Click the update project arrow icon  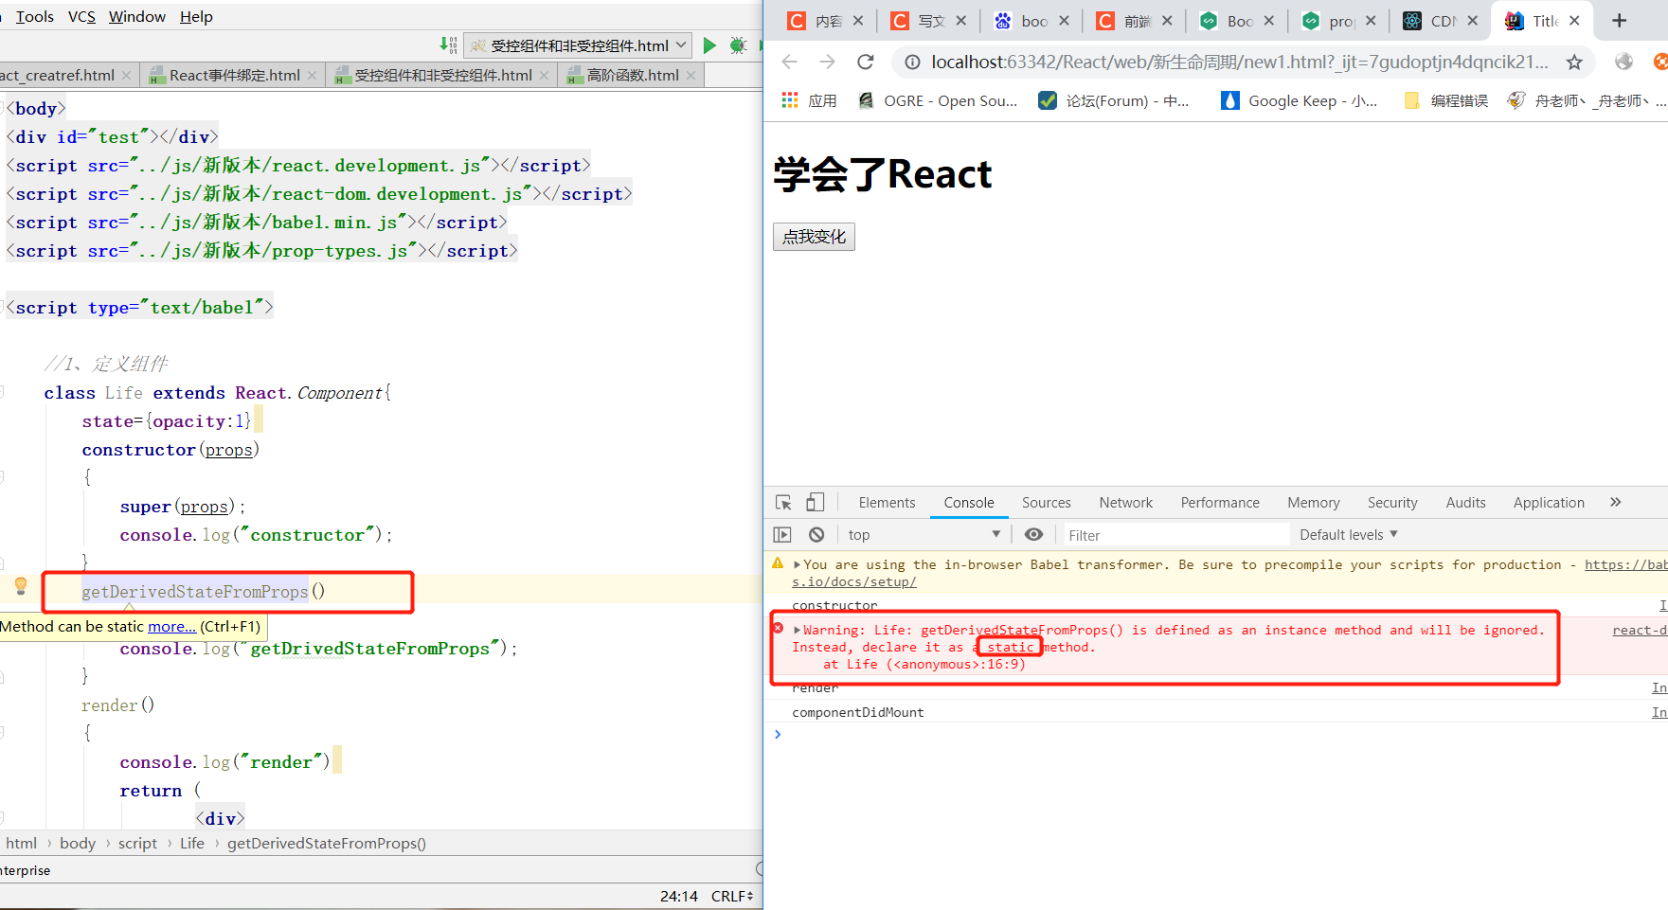pos(449,45)
